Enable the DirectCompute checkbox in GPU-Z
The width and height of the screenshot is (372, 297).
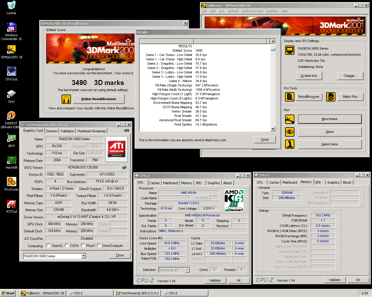click(99, 246)
